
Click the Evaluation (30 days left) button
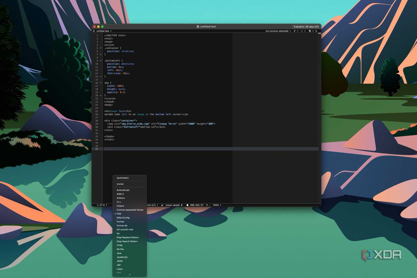tap(306, 27)
